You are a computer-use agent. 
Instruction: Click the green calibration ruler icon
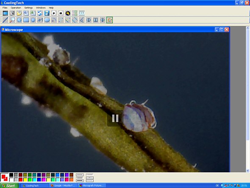click(x=75, y=13)
